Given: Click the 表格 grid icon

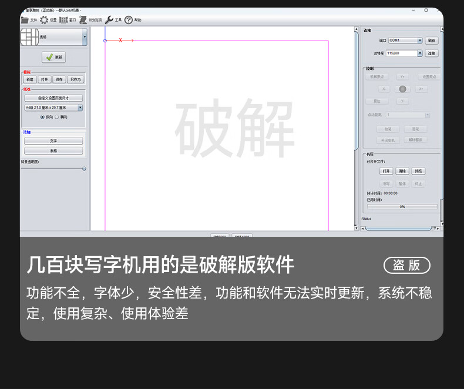Looking at the screenshot, I should [29, 37].
